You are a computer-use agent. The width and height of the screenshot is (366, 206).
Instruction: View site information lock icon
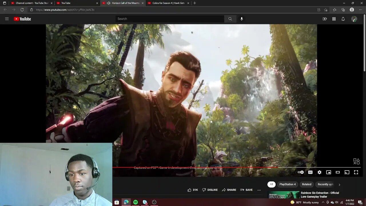click(x=31, y=10)
